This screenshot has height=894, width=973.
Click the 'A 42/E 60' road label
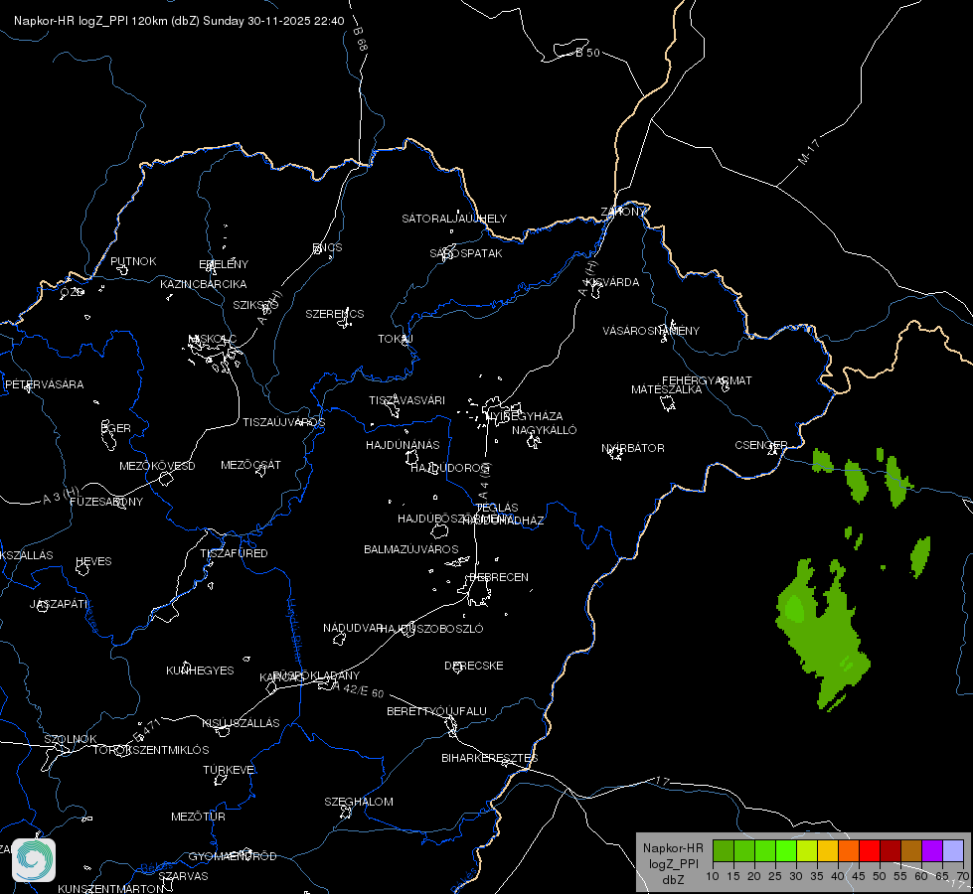[x=359, y=689]
